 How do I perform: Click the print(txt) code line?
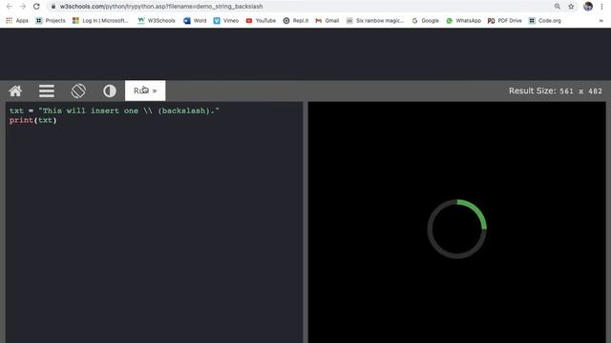pos(33,120)
